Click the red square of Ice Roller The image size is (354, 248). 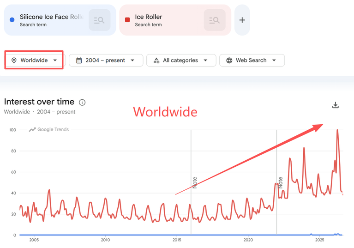127,20
